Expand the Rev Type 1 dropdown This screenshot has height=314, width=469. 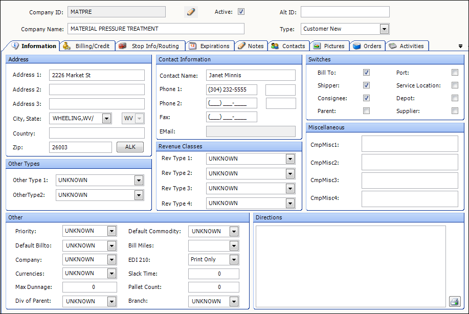pyautogui.click(x=291, y=159)
